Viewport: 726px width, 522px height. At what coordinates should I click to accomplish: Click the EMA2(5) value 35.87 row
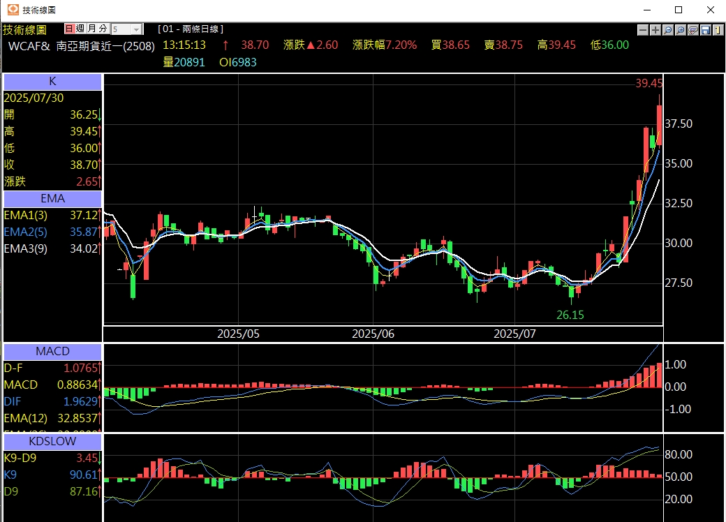(52, 232)
